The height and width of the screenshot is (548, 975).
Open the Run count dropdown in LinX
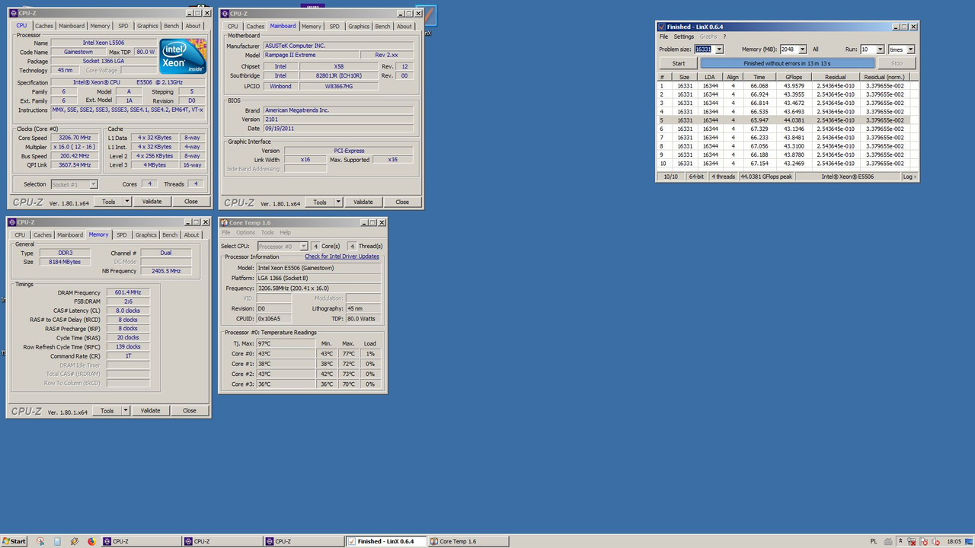880,49
